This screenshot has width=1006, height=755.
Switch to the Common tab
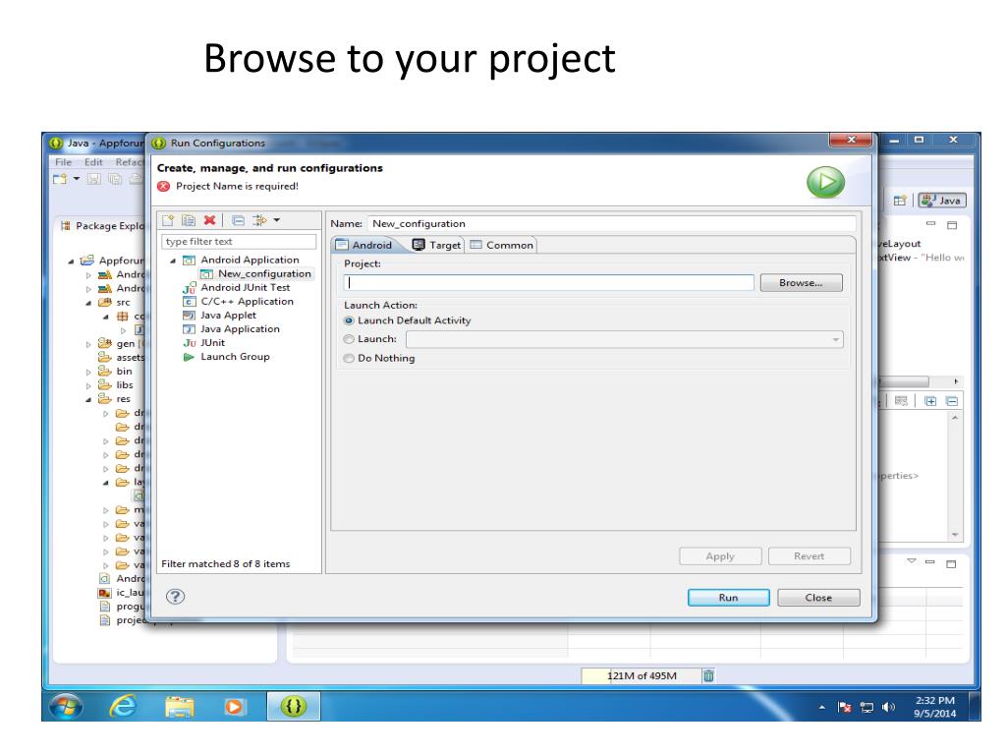tap(501, 245)
